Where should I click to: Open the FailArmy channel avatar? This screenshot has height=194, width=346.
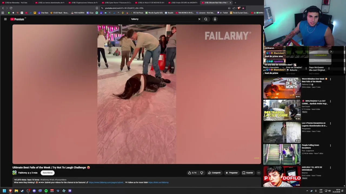click(15, 173)
